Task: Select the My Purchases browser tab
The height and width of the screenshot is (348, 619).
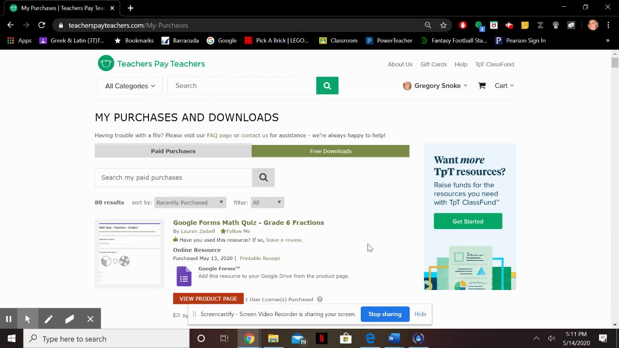Action: [x=63, y=8]
